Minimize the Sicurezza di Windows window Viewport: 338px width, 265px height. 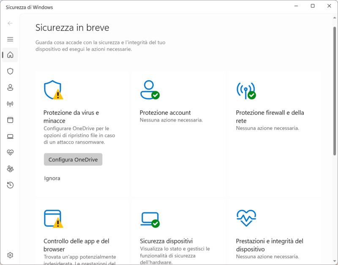pyautogui.click(x=296, y=6)
